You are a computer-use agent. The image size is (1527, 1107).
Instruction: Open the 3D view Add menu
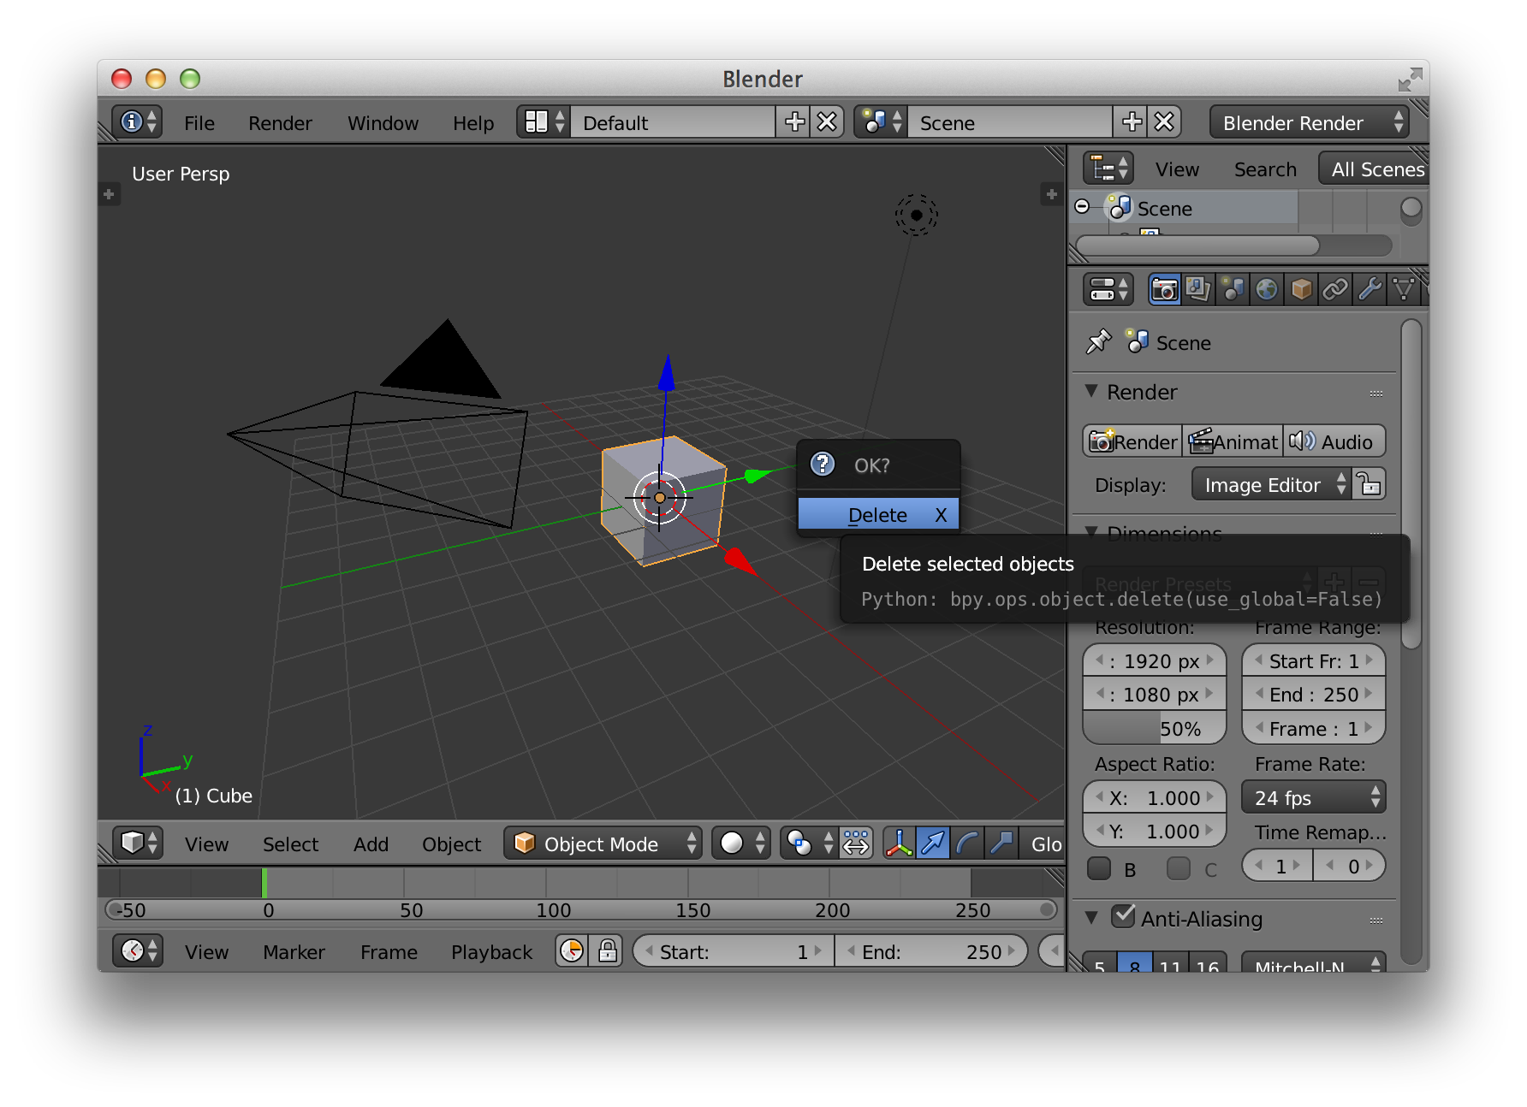point(371,844)
